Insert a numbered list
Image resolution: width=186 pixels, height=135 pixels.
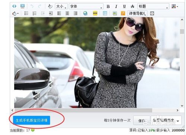[x=35, y=13]
